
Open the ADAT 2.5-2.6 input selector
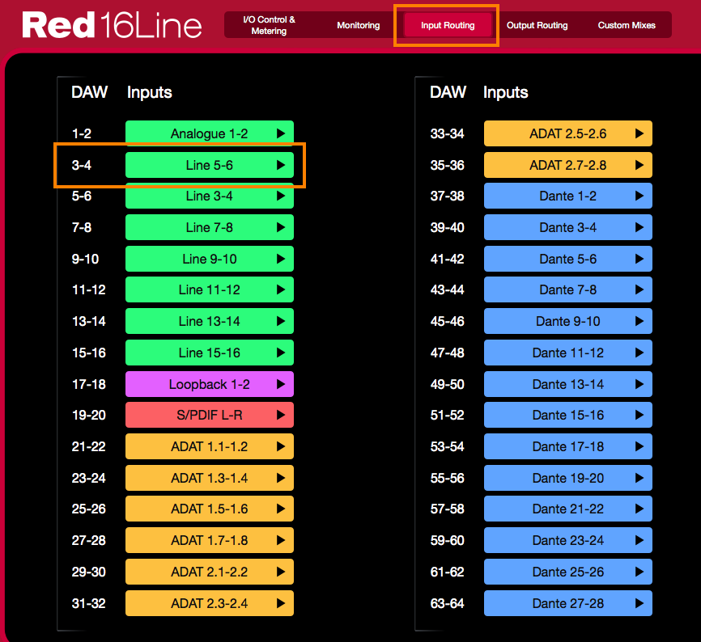(x=567, y=133)
